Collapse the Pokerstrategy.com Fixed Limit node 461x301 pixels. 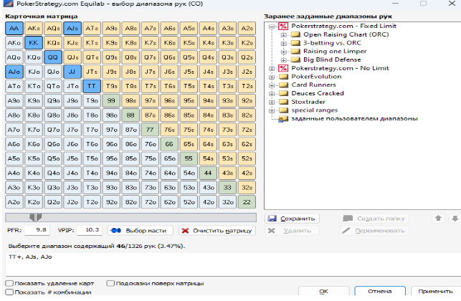point(272,27)
